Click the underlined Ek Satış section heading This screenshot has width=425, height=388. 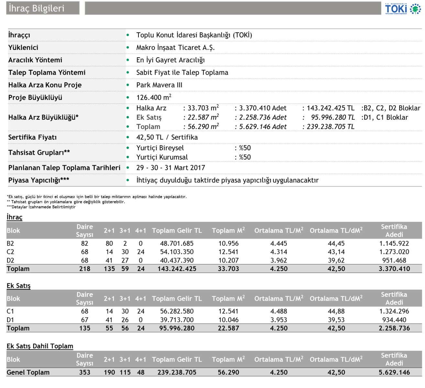[18, 286]
